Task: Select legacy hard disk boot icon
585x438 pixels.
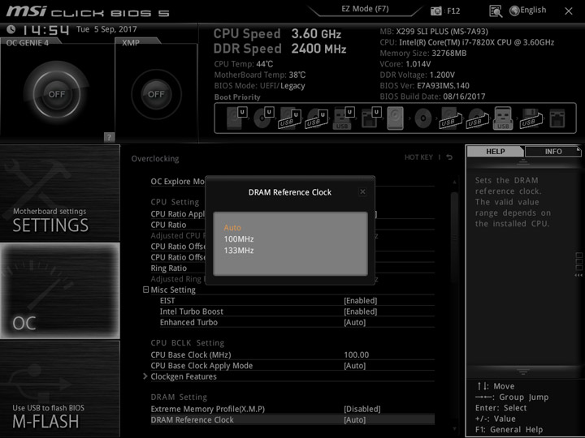Action: [396, 118]
